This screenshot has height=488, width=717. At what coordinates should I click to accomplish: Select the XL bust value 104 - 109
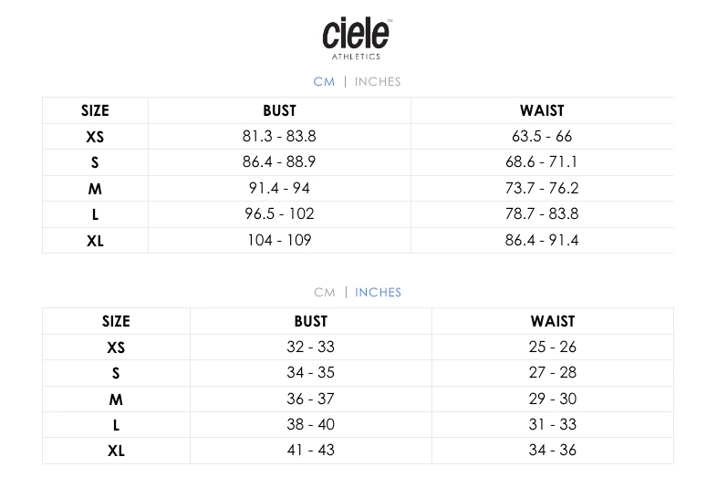(279, 240)
